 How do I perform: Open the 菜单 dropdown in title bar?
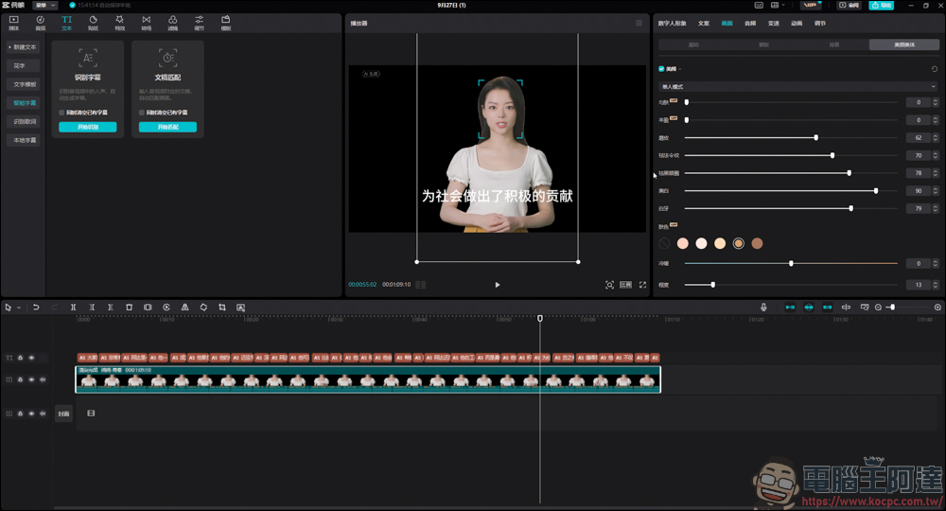[45, 5]
